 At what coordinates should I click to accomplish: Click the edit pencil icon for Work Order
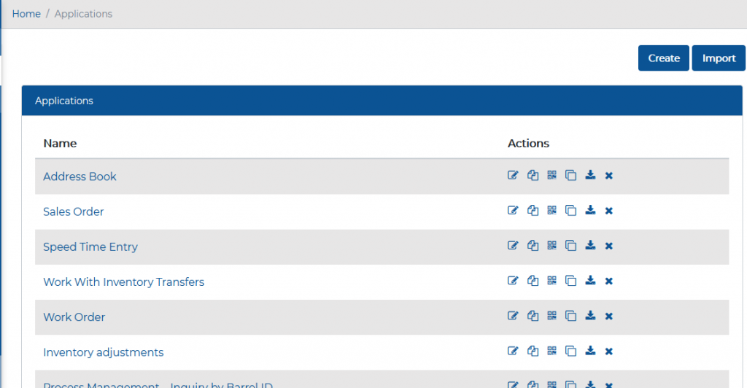point(513,316)
